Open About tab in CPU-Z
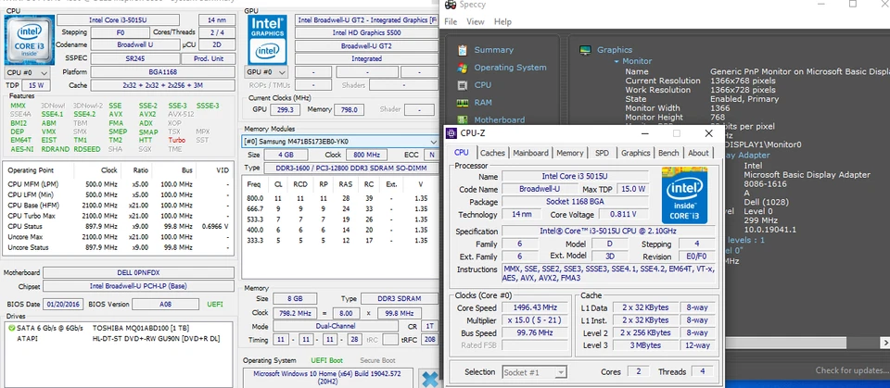Viewport: 890px width, 388px height. 698,153
